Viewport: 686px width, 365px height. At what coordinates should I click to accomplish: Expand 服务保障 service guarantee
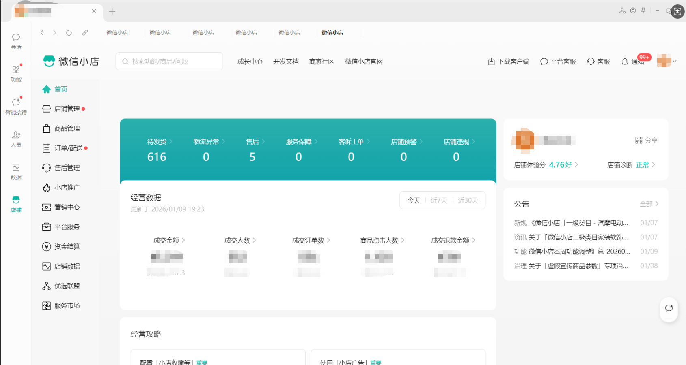tap(302, 142)
